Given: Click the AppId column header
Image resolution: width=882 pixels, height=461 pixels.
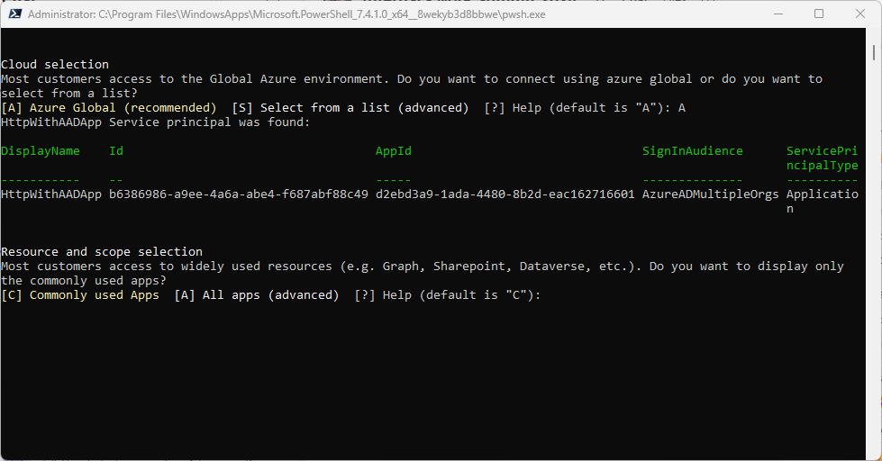Looking at the screenshot, I should (x=394, y=151).
